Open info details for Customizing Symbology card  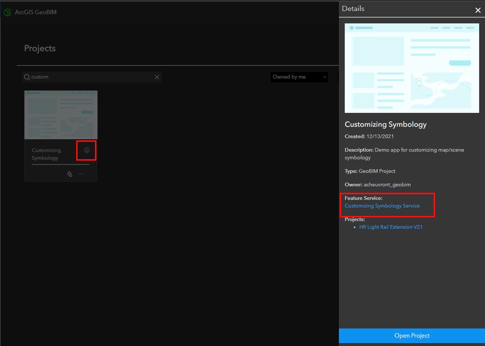point(87,150)
